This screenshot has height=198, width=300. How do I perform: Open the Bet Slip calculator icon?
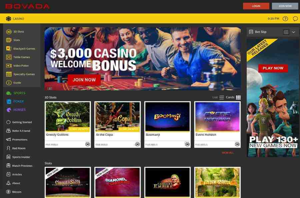pos(286,32)
